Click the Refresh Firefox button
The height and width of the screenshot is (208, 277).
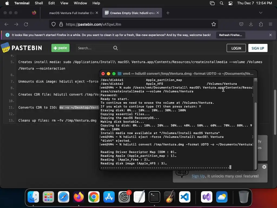230,35
